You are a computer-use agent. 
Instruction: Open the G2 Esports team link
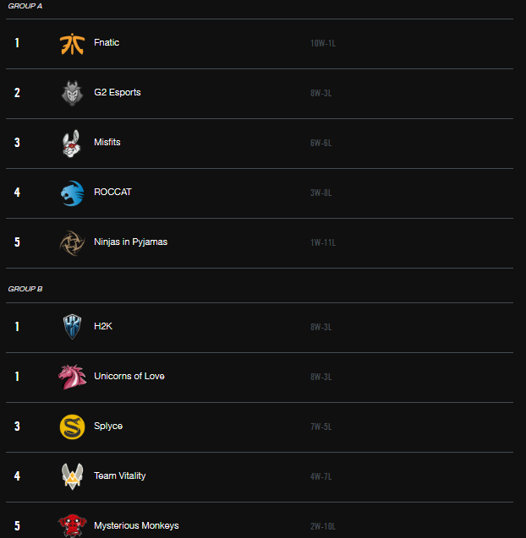point(118,92)
